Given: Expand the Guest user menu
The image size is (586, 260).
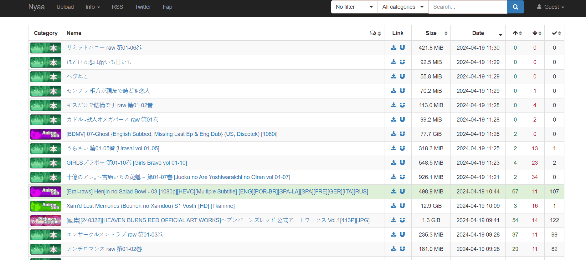Looking at the screenshot, I should point(551,7).
